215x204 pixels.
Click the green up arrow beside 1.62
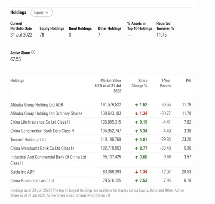coord(136,105)
